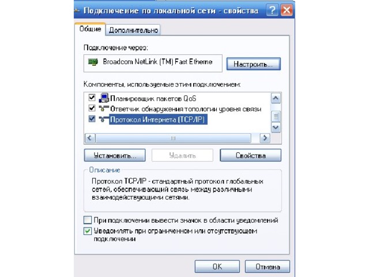Click the topology discovery responder network icon
This screenshot has width=369, height=277.
104,108
